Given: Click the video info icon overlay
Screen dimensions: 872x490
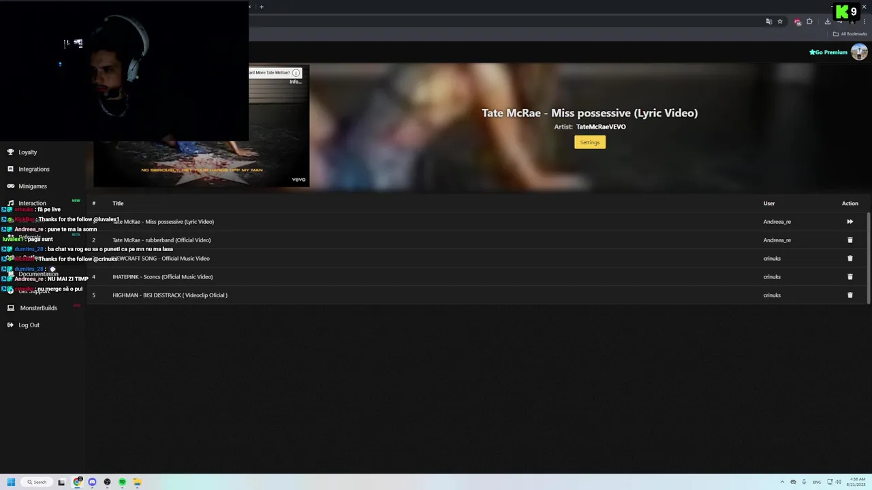Looking at the screenshot, I should [x=296, y=73].
